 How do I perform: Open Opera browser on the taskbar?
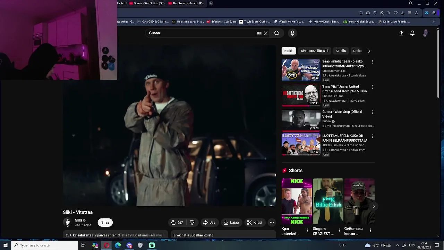tap(106, 245)
